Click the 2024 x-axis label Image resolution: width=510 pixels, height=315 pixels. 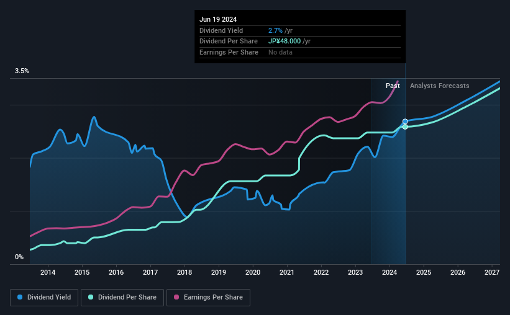[389, 272]
